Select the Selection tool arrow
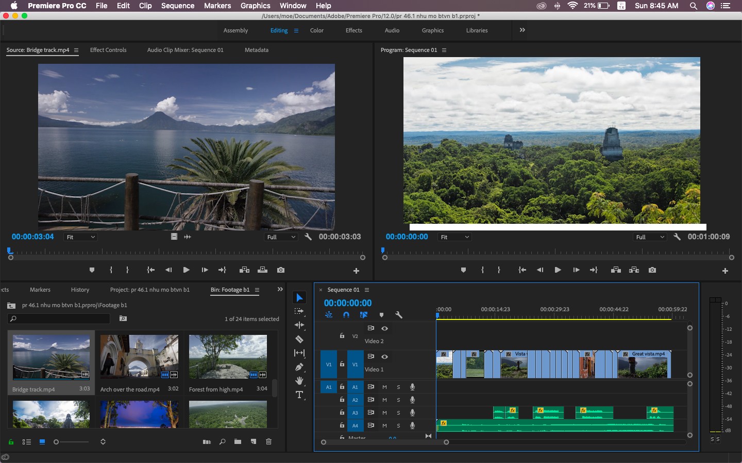Viewport: 742px width, 463px height. tap(299, 297)
